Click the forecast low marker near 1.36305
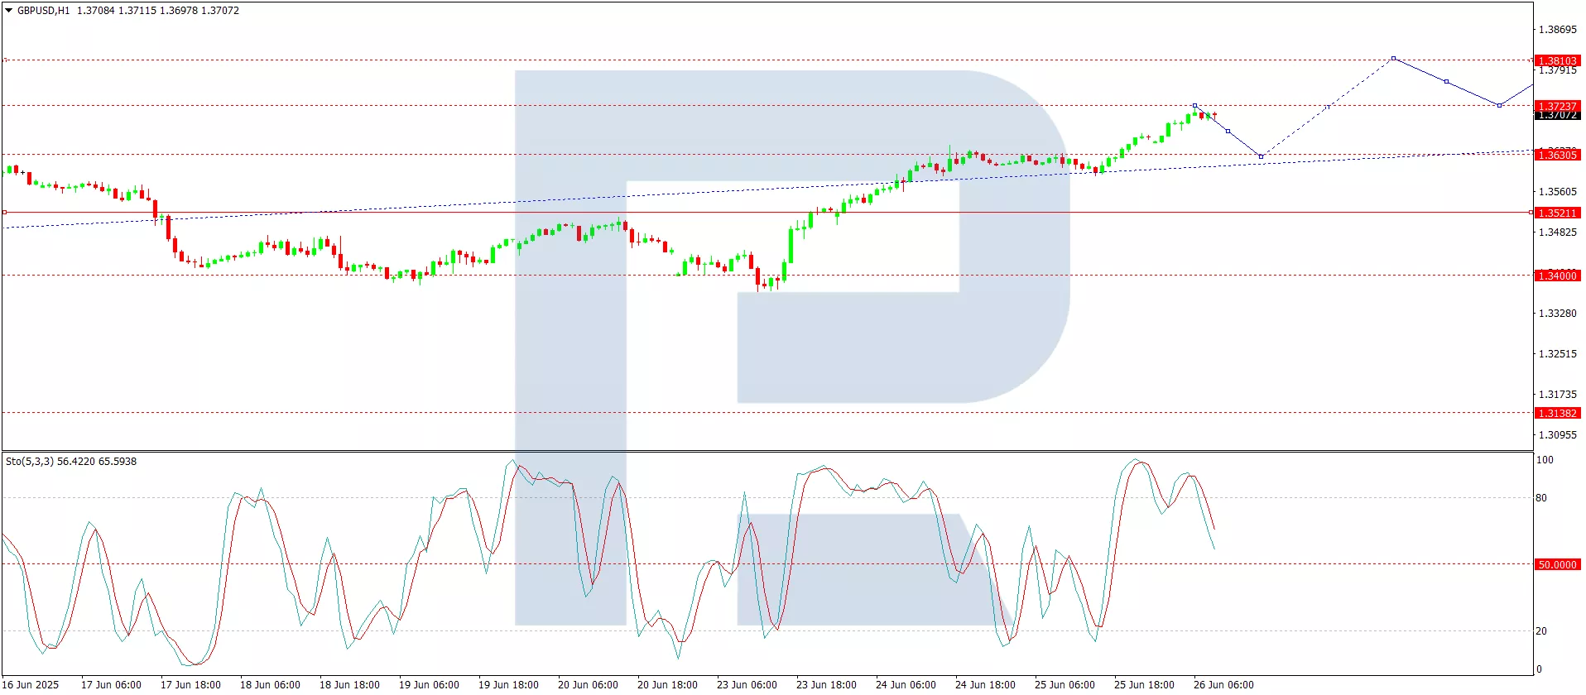Viewport: 1586px width, 695px height. (1261, 156)
